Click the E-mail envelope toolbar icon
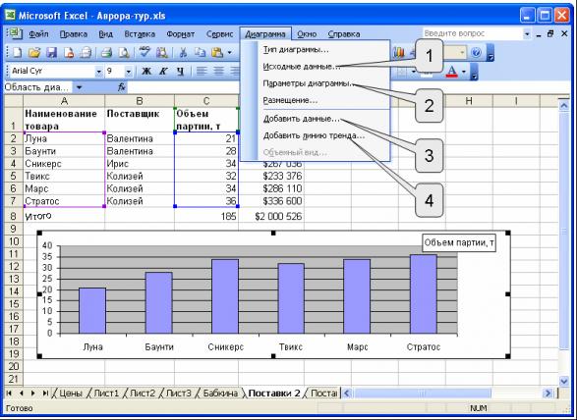The height and width of the screenshot is (420, 577). [x=86, y=53]
